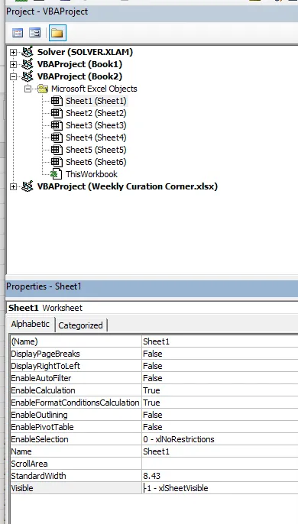298x524 pixels.
Task: Select VBAProject (Book1) label
Action: 79,64
